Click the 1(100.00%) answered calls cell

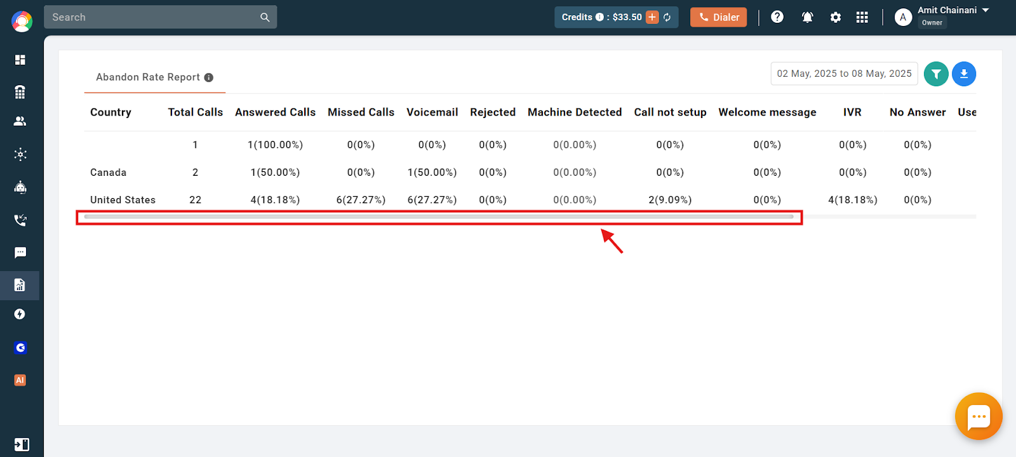point(275,145)
